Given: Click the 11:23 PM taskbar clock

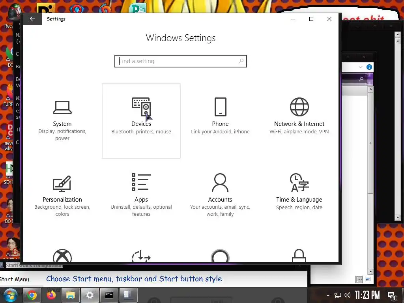Looking at the screenshot, I should (x=367, y=295).
